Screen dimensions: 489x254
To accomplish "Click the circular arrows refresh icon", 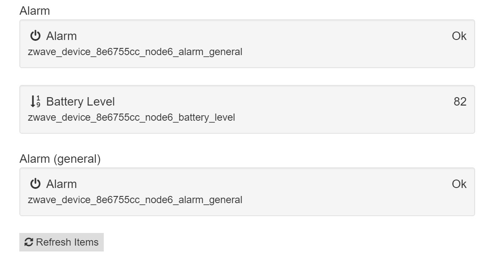I will 29,242.
